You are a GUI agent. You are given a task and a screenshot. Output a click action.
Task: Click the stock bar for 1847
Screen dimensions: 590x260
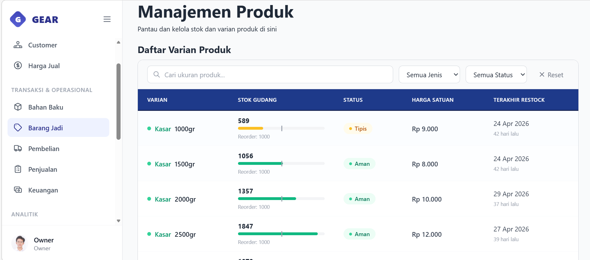pyautogui.click(x=281, y=234)
